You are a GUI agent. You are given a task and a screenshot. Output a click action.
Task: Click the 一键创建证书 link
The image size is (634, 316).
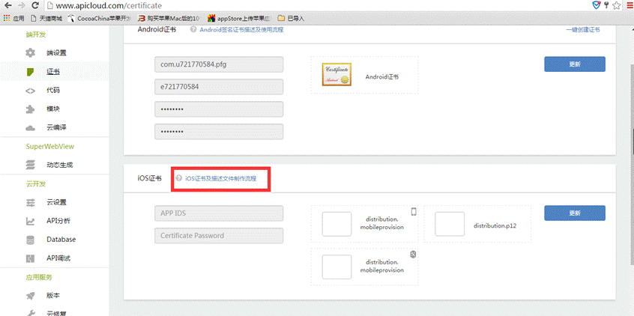584,30
